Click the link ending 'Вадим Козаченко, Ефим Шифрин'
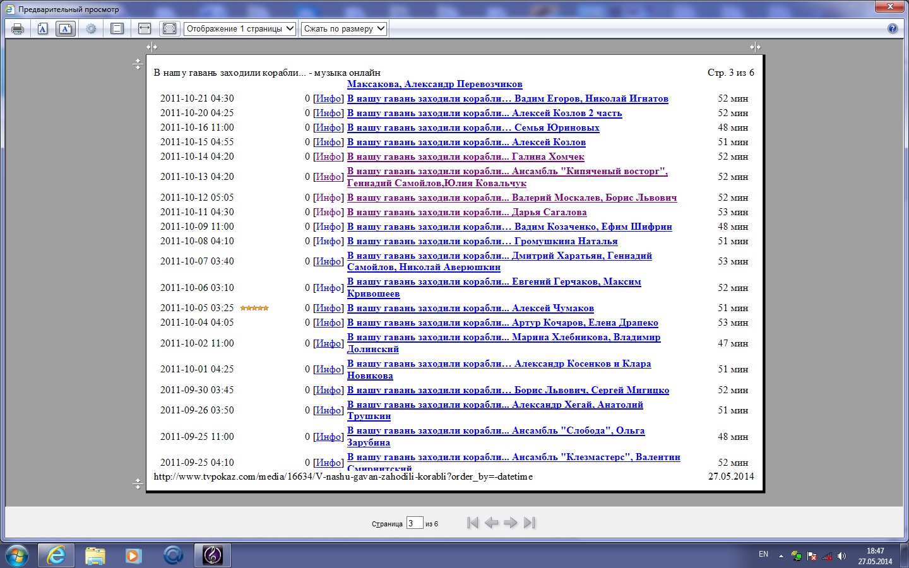This screenshot has height=568, width=909. tap(509, 227)
